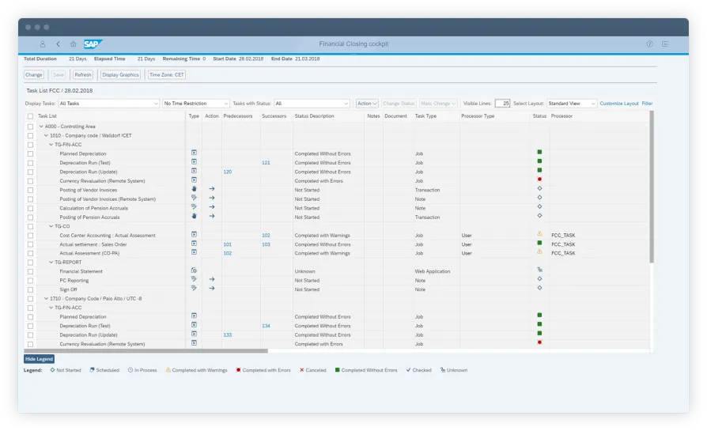
Task: Open the Display Tasks dropdown showing All Tasks
Action: click(x=109, y=104)
